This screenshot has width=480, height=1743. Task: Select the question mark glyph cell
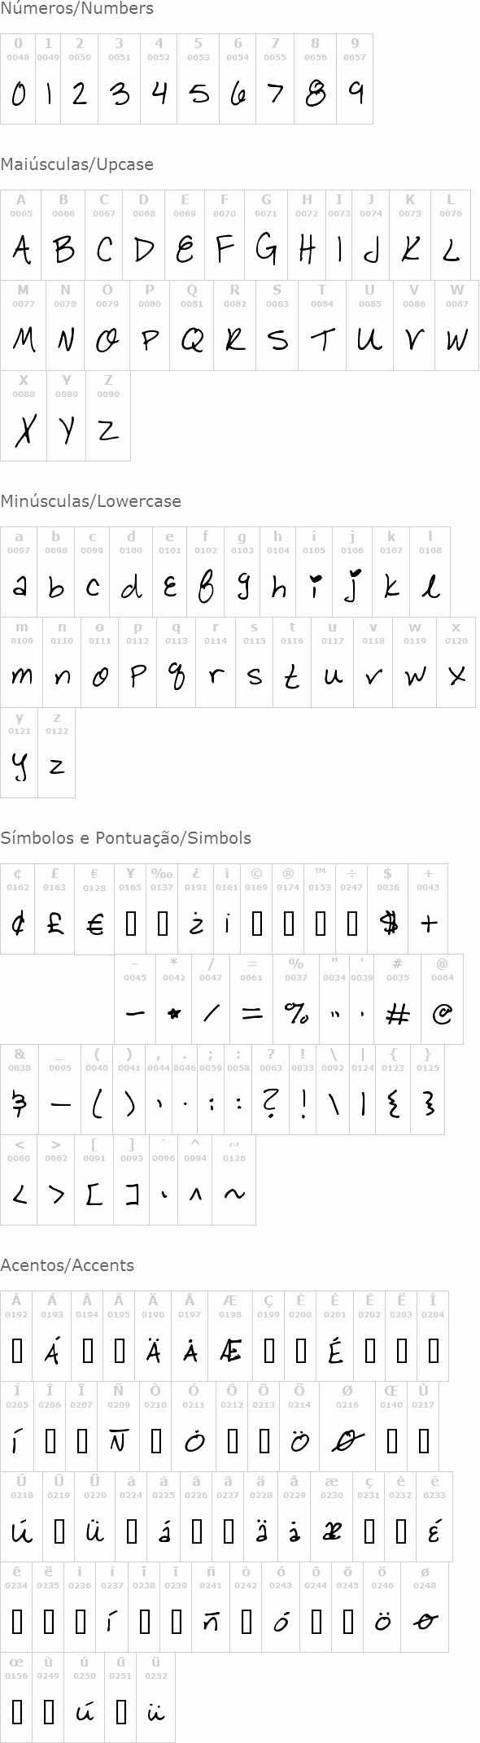[x=271, y=1090]
